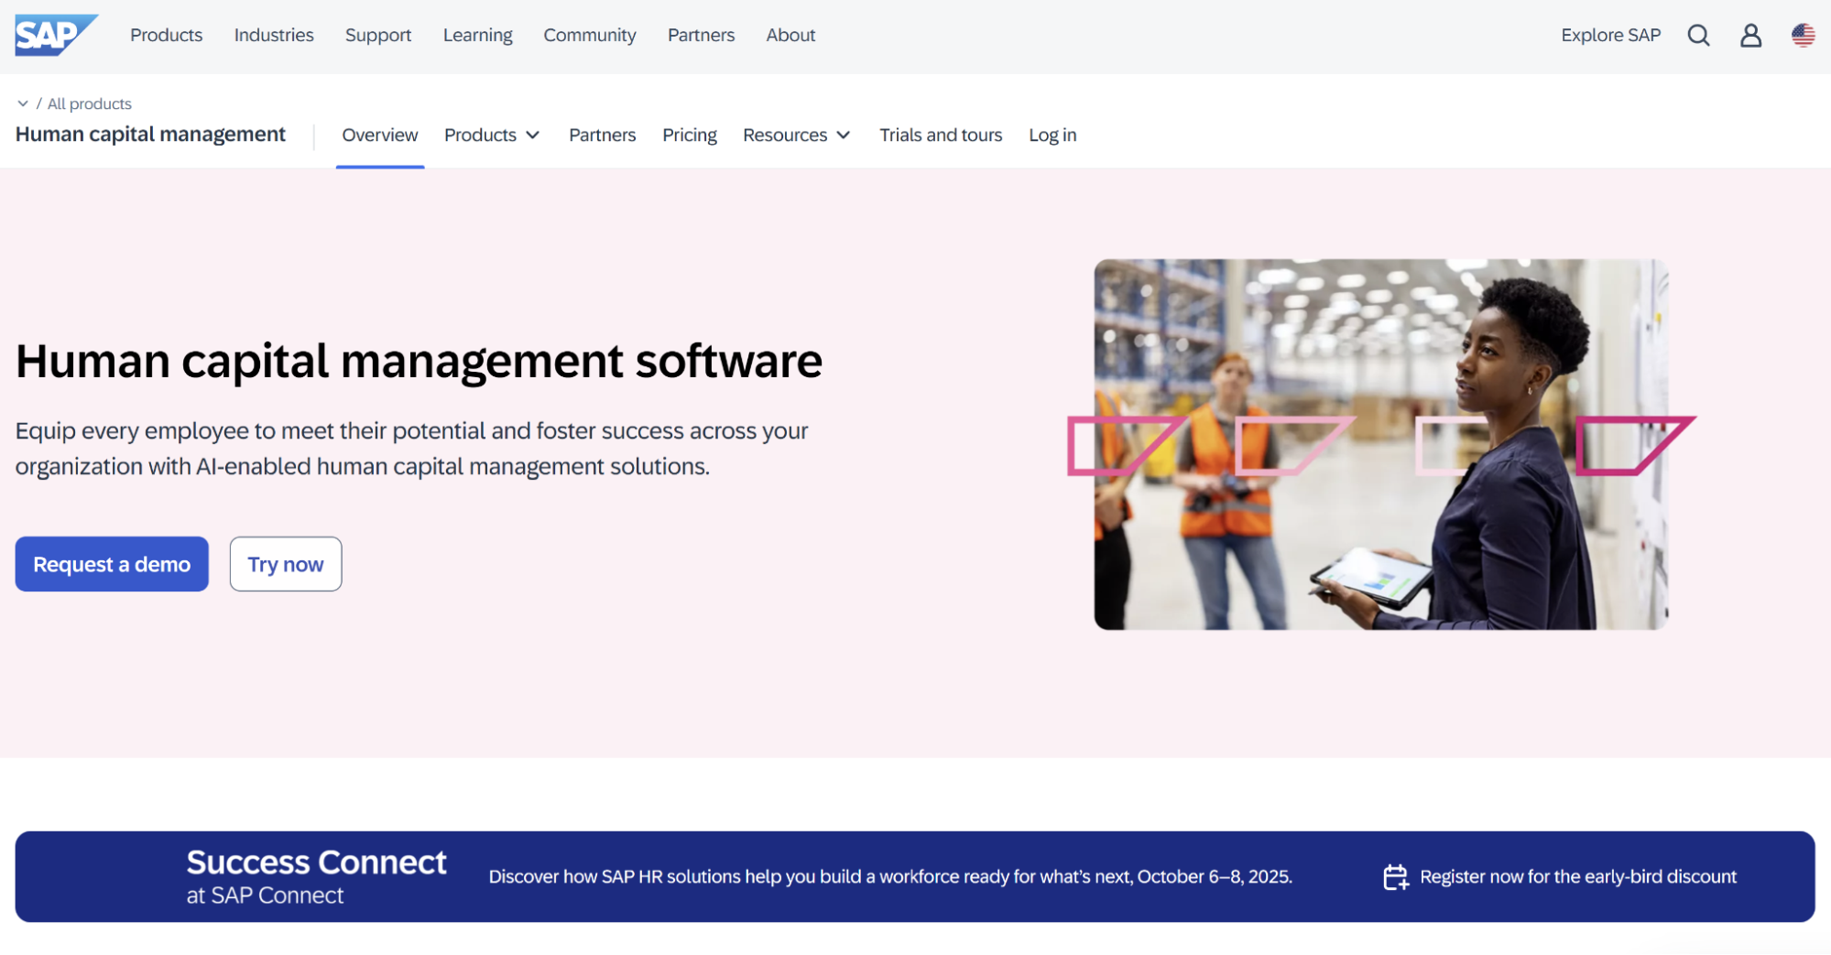Click the SAP logo
Viewport: 1831px width, 955px height.
point(55,35)
